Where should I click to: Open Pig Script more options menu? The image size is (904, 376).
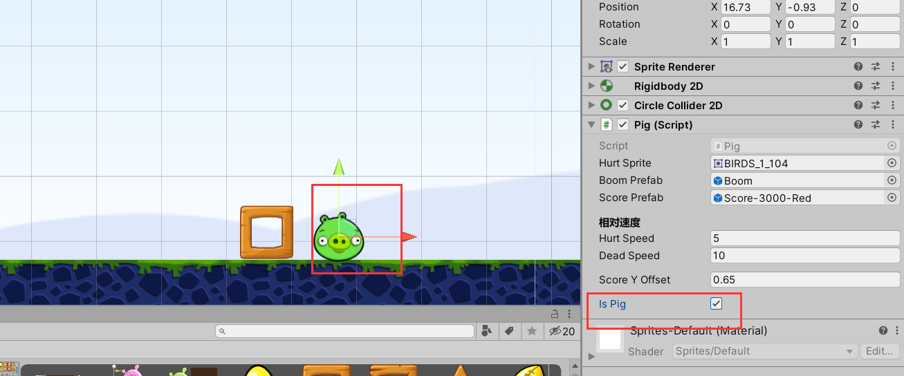893,125
